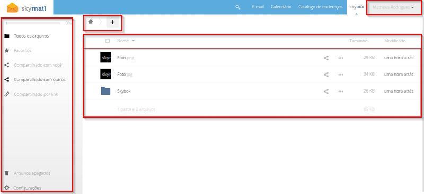
Task: Open the Foto png file name
Action: point(126,58)
